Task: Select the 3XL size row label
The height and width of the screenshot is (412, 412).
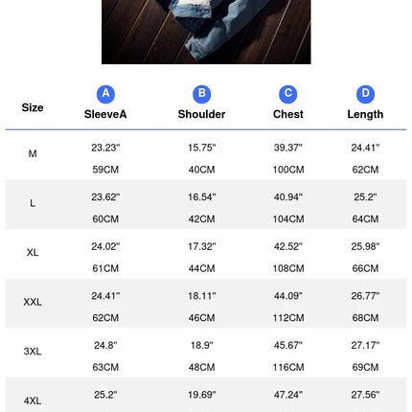Action: tap(33, 352)
